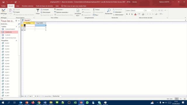Viewport: 187px width, 105px height.
Task: Open Options avancées dropdown
Action: coord(62,12)
